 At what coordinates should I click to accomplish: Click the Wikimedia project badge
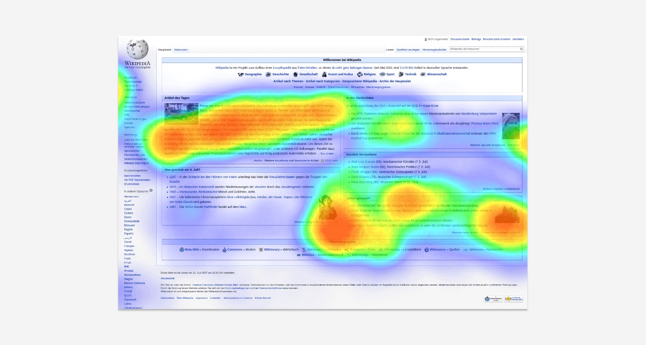(493, 299)
